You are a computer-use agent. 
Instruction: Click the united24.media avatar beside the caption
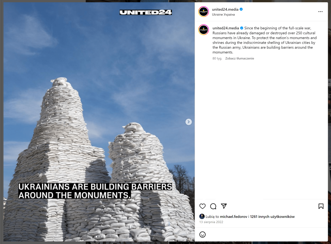click(x=204, y=30)
